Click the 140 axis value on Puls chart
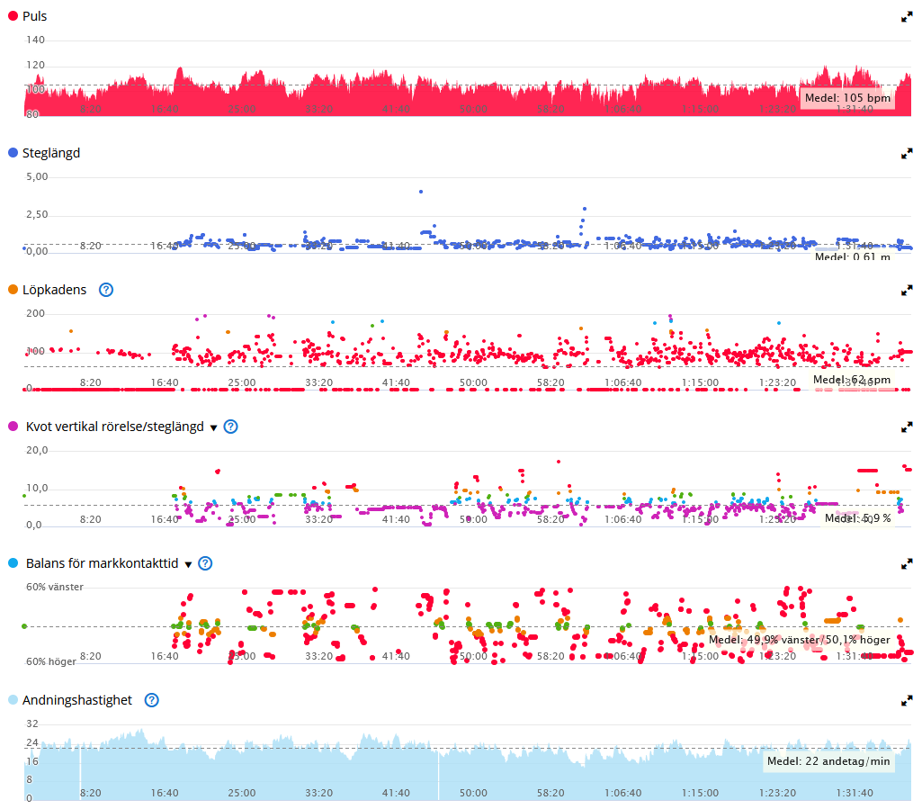Image resolution: width=922 pixels, height=809 pixels. (x=35, y=40)
